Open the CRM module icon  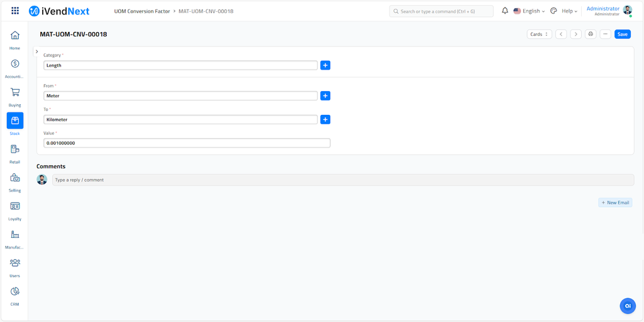(x=15, y=291)
